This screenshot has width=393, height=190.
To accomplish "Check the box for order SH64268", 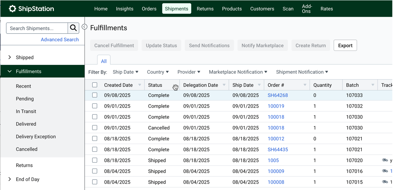I will pyautogui.click(x=95, y=95).
